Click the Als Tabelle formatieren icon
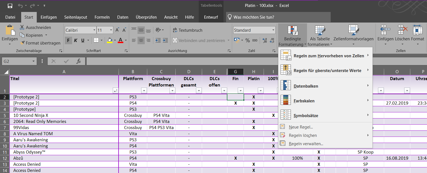 (x=320, y=31)
